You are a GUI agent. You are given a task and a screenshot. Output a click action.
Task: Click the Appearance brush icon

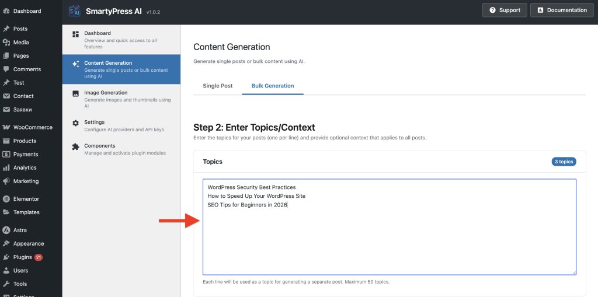[6, 244]
